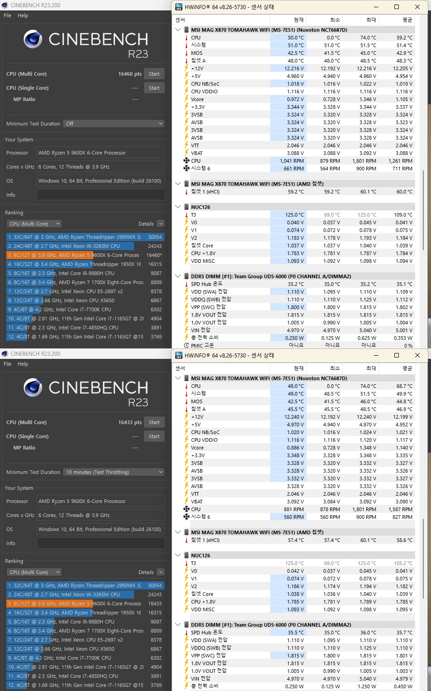This screenshot has height=691, width=431.
Task: Open ranking type dropdown in 16460 pts Cinebench window
Action: pyautogui.click(x=34, y=224)
